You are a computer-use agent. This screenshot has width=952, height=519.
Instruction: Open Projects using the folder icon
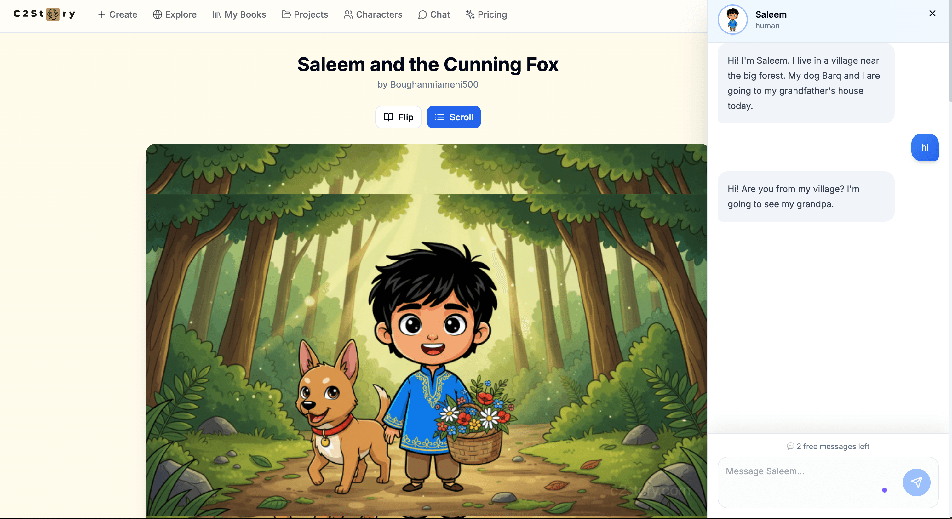pyautogui.click(x=286, y=14)
